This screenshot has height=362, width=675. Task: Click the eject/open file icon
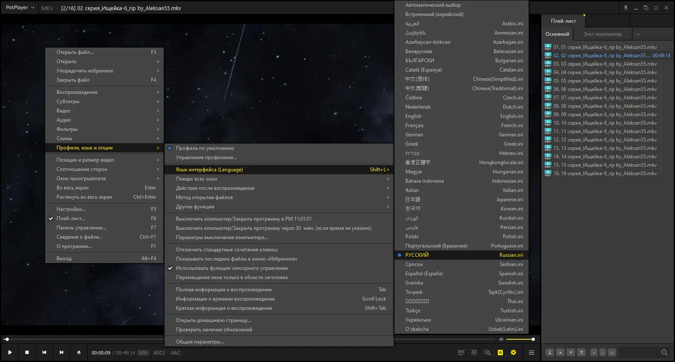point(78,352)
